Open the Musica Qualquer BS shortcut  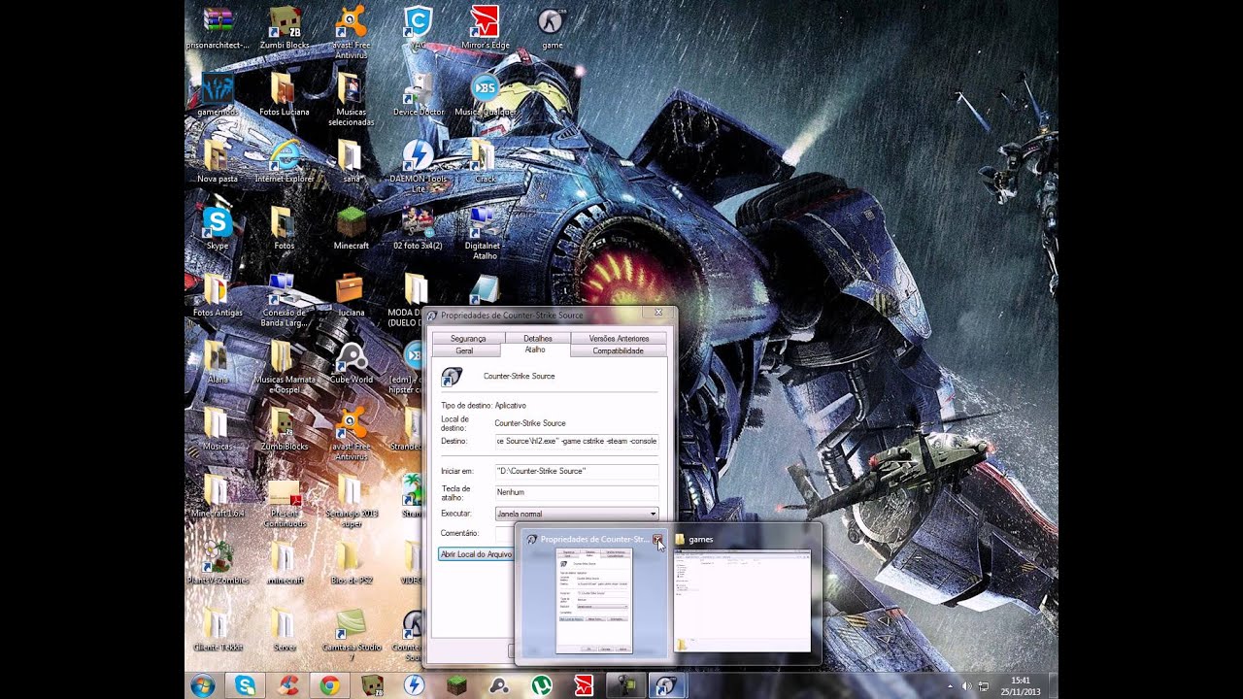click(x=485, y=94)
